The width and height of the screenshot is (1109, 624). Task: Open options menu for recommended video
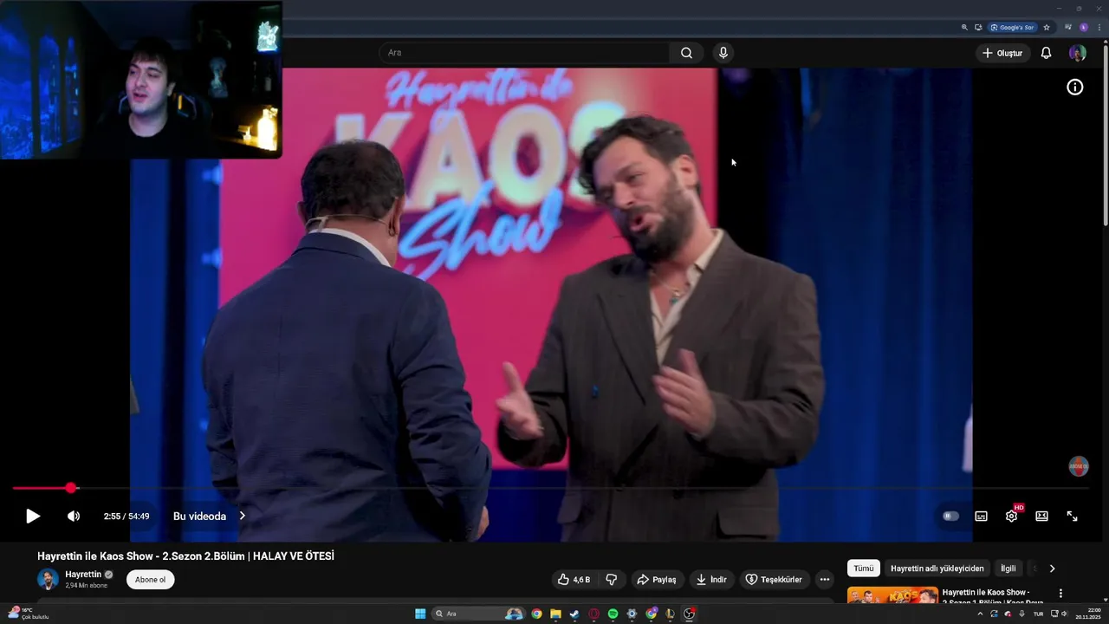click(x=1060, y=594)
